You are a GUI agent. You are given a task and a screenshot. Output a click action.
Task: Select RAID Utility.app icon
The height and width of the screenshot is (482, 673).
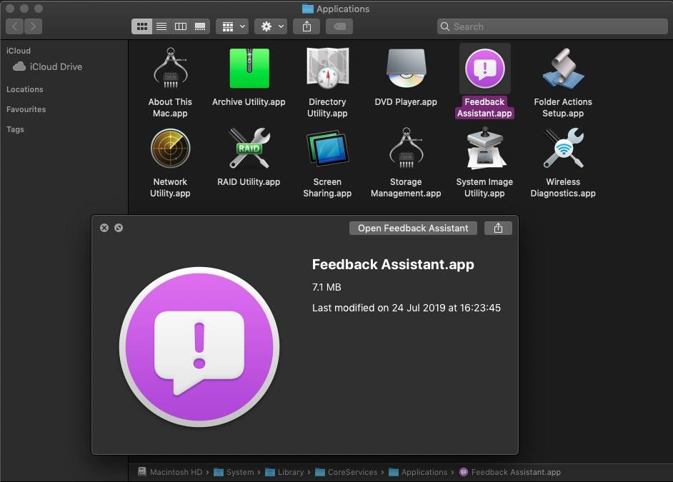pos(249,149)
